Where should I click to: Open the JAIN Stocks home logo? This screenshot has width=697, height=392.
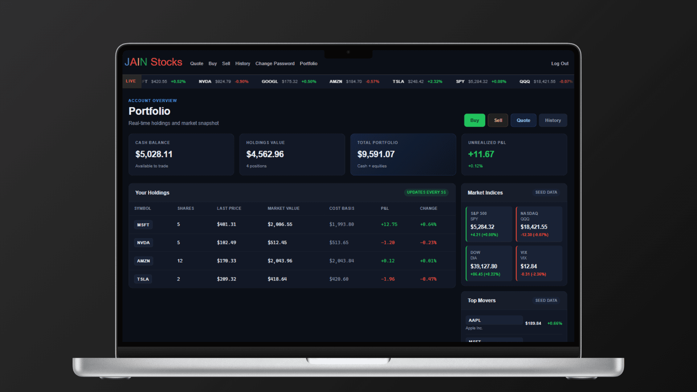153,62
